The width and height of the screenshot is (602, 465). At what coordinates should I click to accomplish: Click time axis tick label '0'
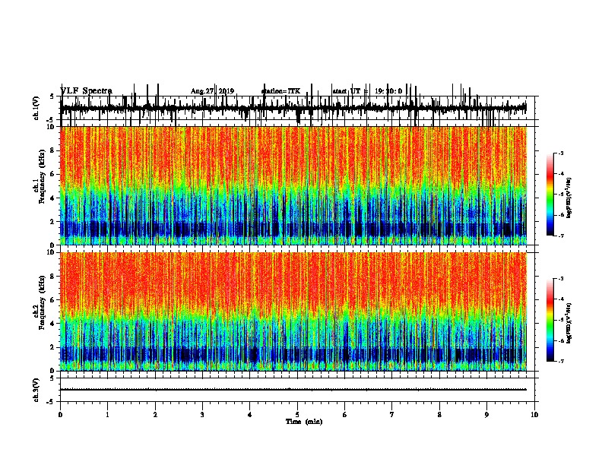[60, 415]
